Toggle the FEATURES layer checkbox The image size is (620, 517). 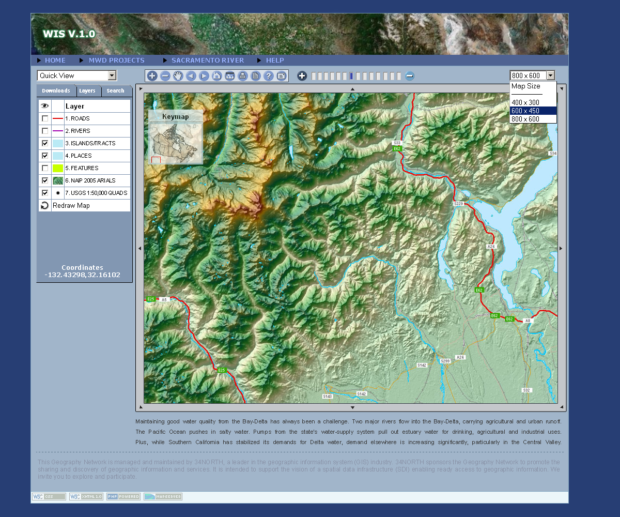click(45, 168)
